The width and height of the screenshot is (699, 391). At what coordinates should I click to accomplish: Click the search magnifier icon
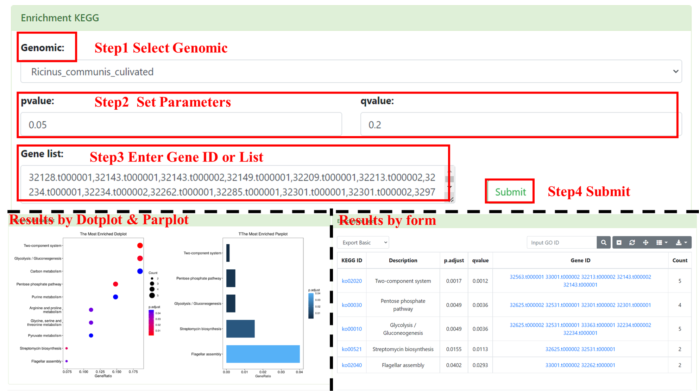pos(604,243)
